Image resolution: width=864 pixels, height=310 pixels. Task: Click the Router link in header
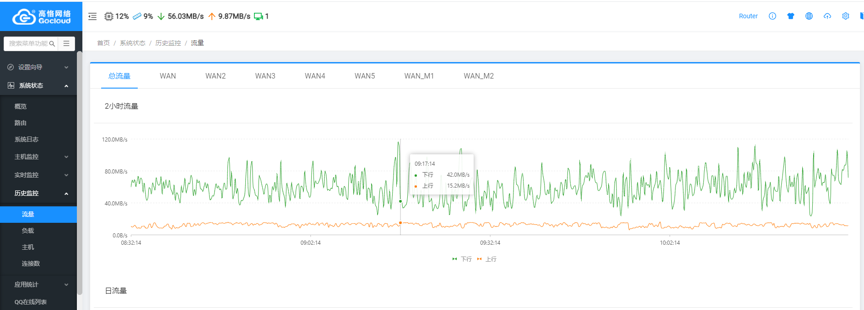[748, 16]
